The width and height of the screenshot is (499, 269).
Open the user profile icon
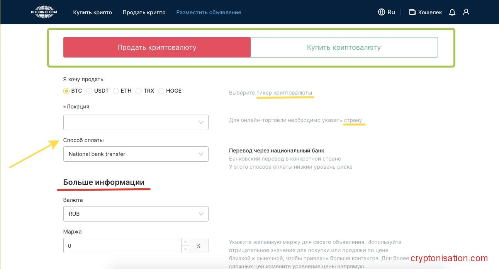[466, 12]
